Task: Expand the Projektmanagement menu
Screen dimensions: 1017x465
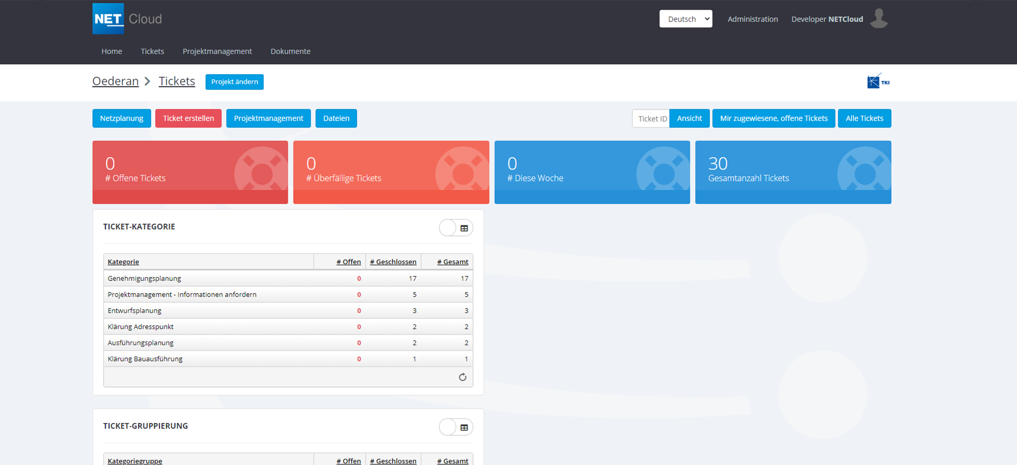Action: [x=217, y=51]
